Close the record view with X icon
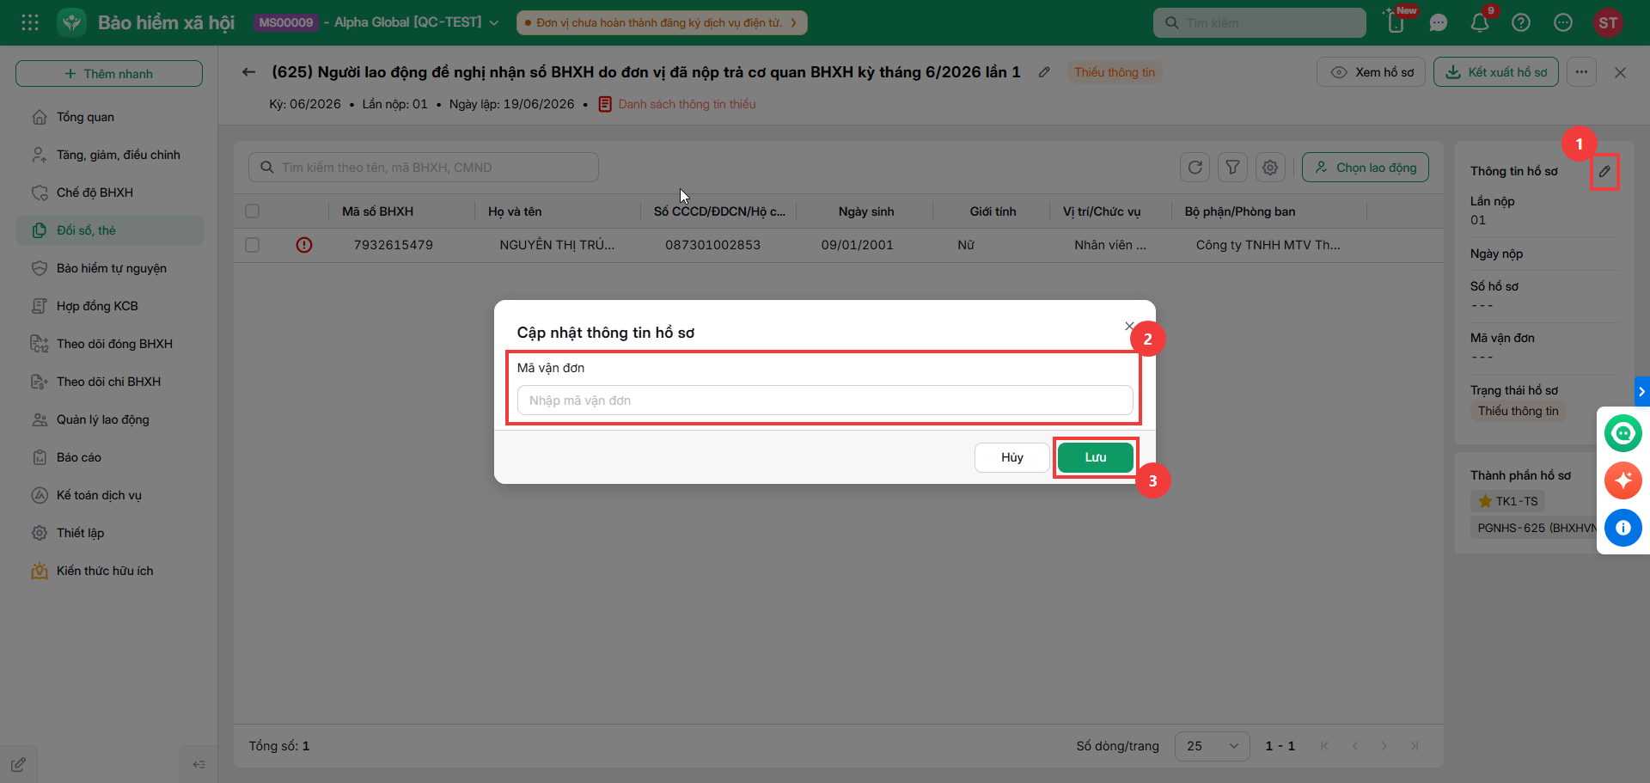 pos(1620,73)
